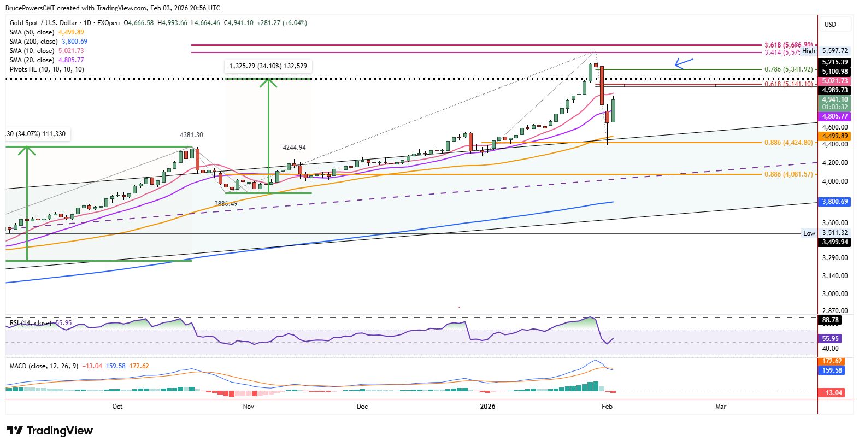Click the Feb label on time axis

(x=607, y=407)
